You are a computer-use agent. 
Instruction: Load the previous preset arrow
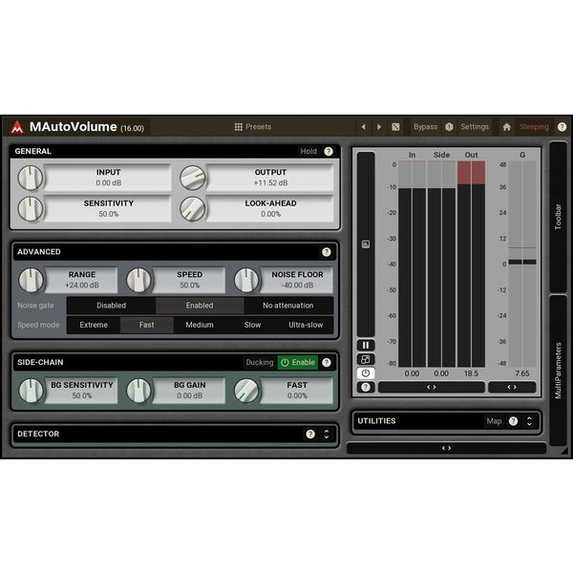tap(363, 127)
